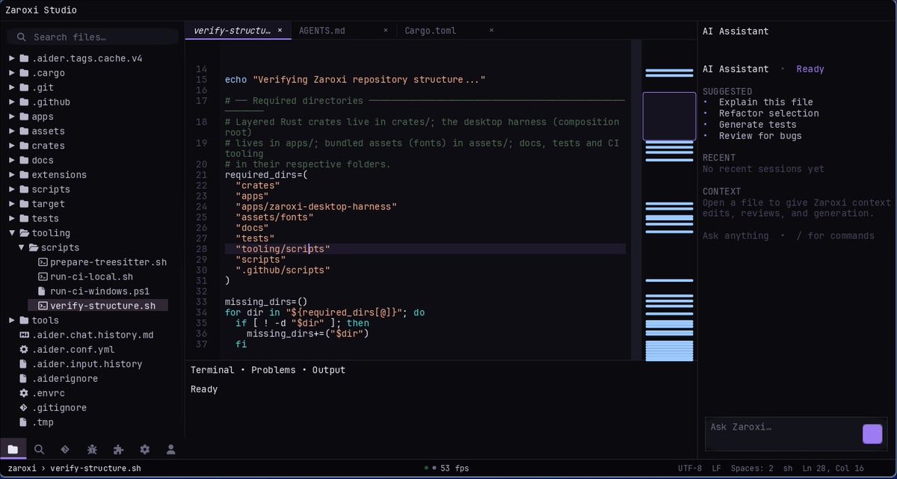Screen dimensions: 897x479
Task: Collapse the tooling folder
Action: 12,233
